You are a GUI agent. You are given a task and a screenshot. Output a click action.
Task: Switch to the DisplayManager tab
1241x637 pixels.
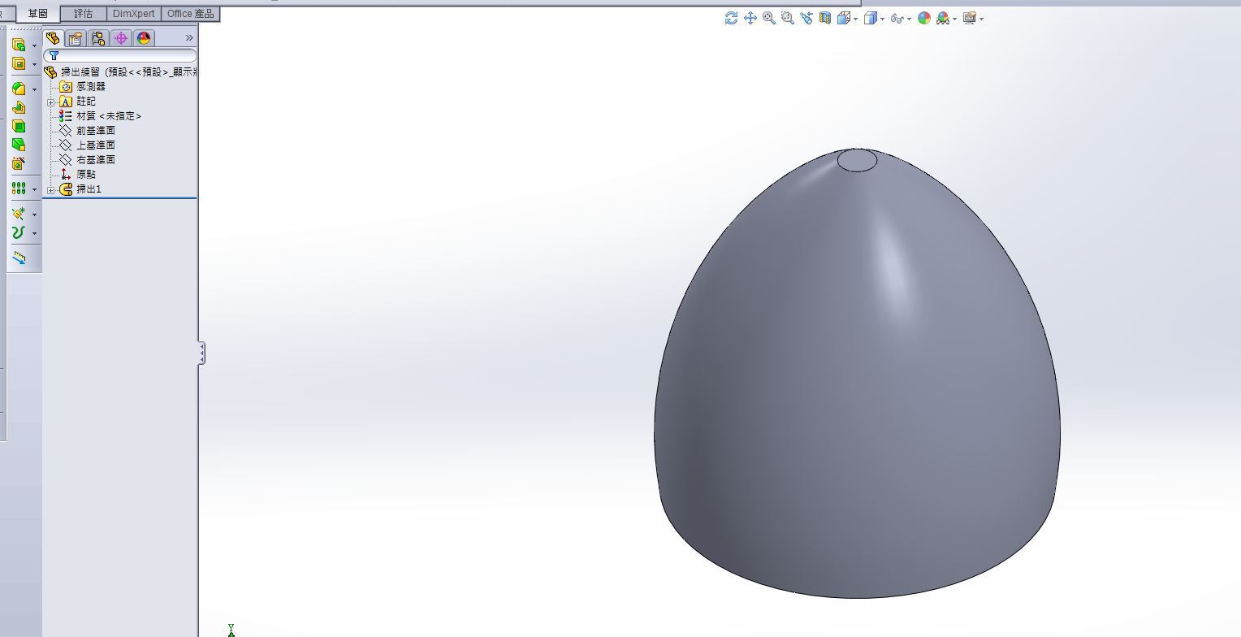pos(144,38)
